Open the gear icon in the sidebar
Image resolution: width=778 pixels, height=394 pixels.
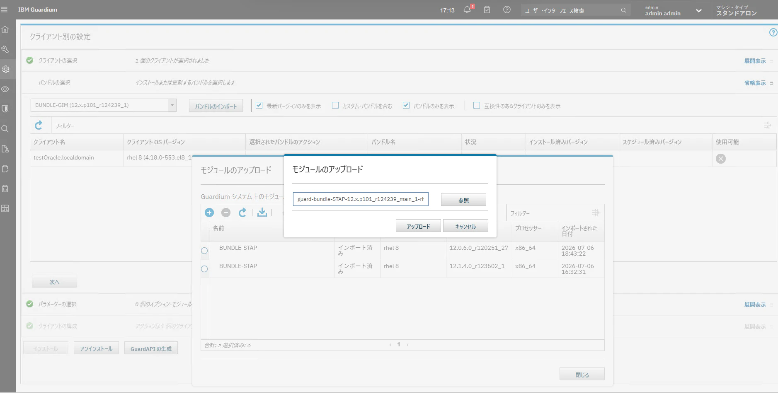point(5,69)
